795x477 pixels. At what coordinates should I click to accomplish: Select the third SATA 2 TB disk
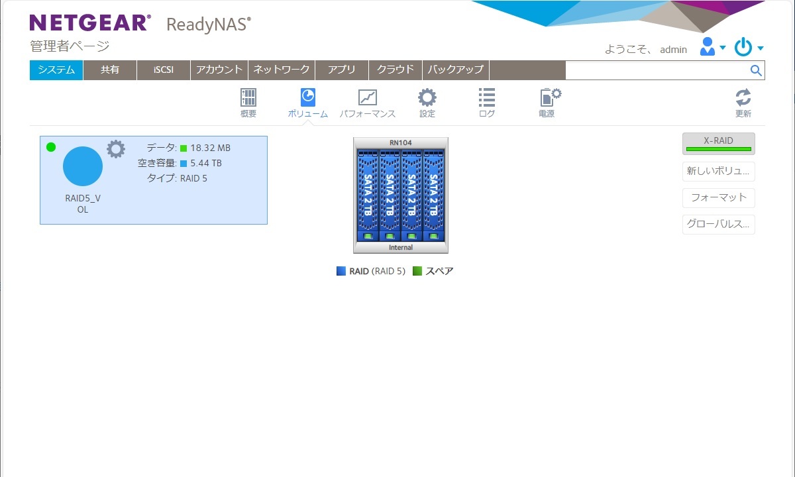pyautogui.click(x=411, y=195)
